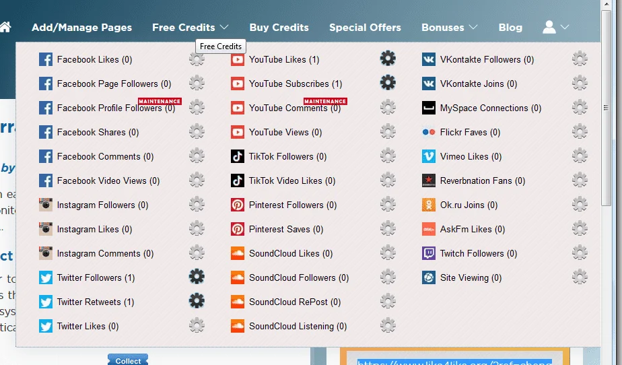Click the home icon in the navigation bar
The height and width of the screenshot is (365, 622).
click(x=5, y=27)
